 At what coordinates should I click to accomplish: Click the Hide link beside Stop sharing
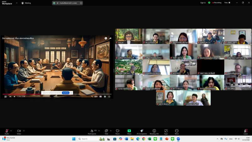pos(71,93)
